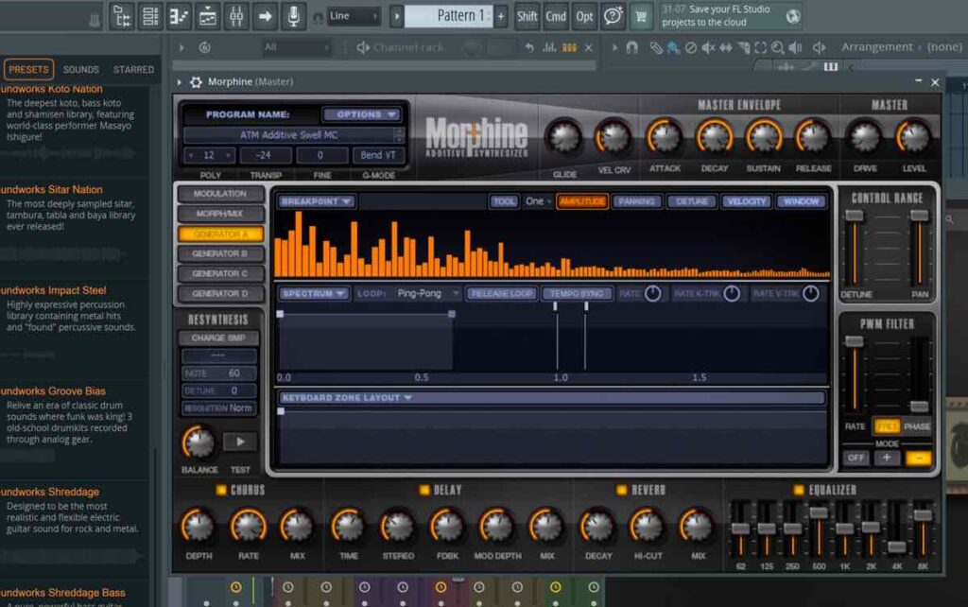The width and height of the screenshot is (968, 607).
Task: Set PWM filter mode to Off
Action: [x=856, y=459]
